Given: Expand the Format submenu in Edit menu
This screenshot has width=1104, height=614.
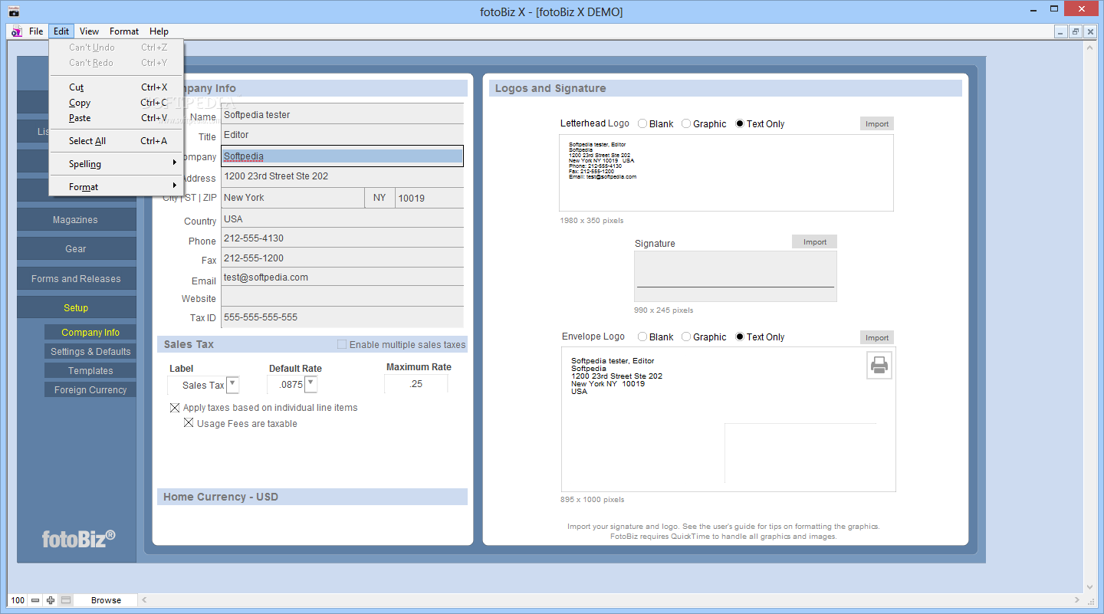Looking at the screenshot, I should pyautogui.click(x=117, y=186).
